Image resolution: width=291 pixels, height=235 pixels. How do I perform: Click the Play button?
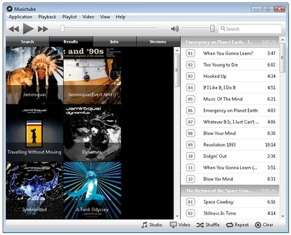[28, 29]
